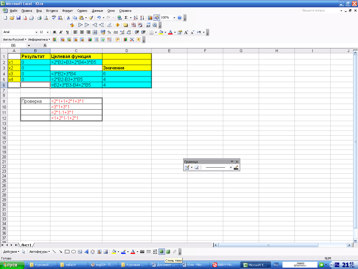This screenshot has width=358, height=269.
Task: Merge and center cells
Action: point(95,32)
